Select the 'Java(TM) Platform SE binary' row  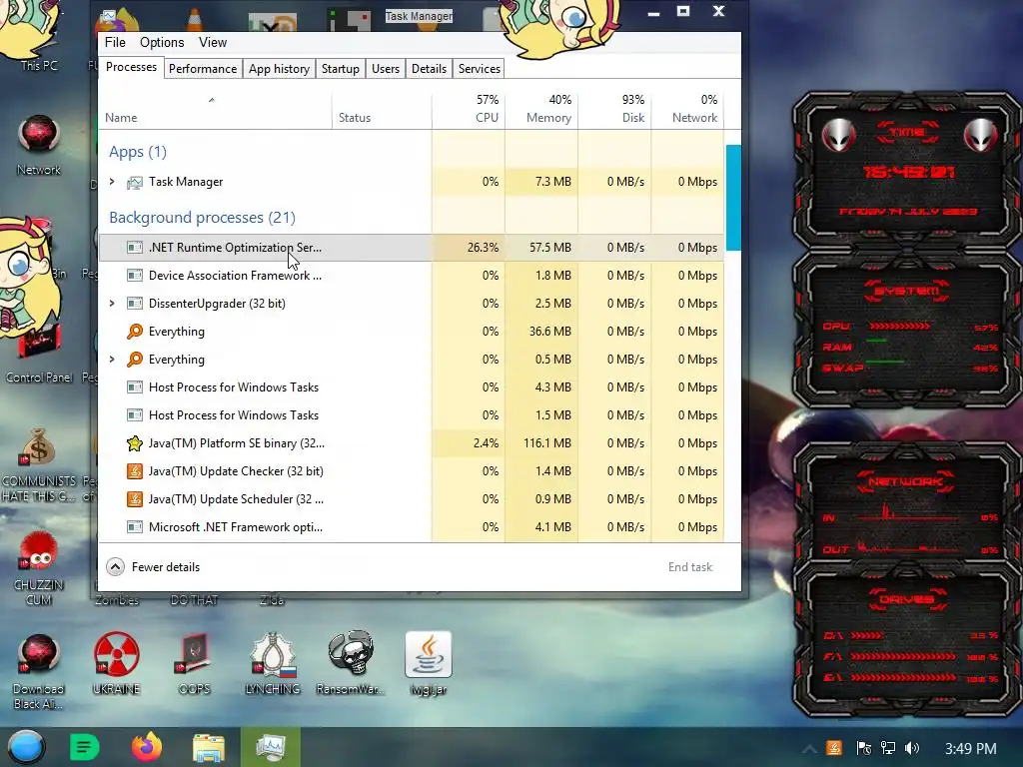[x=411, y=443]
